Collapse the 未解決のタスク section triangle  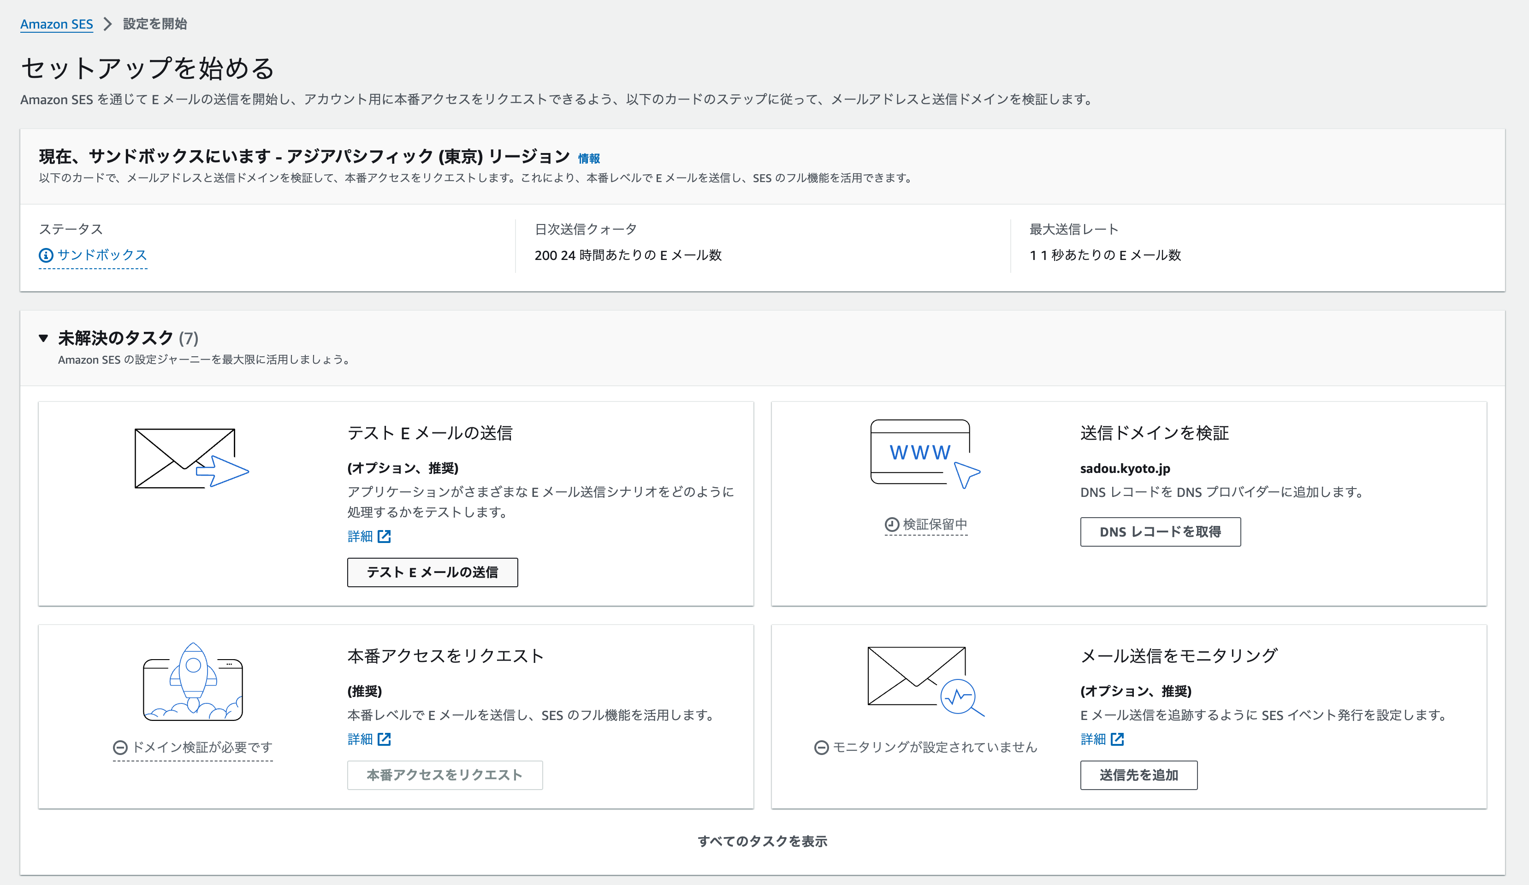pyautogui.click(x=43, y=338)
